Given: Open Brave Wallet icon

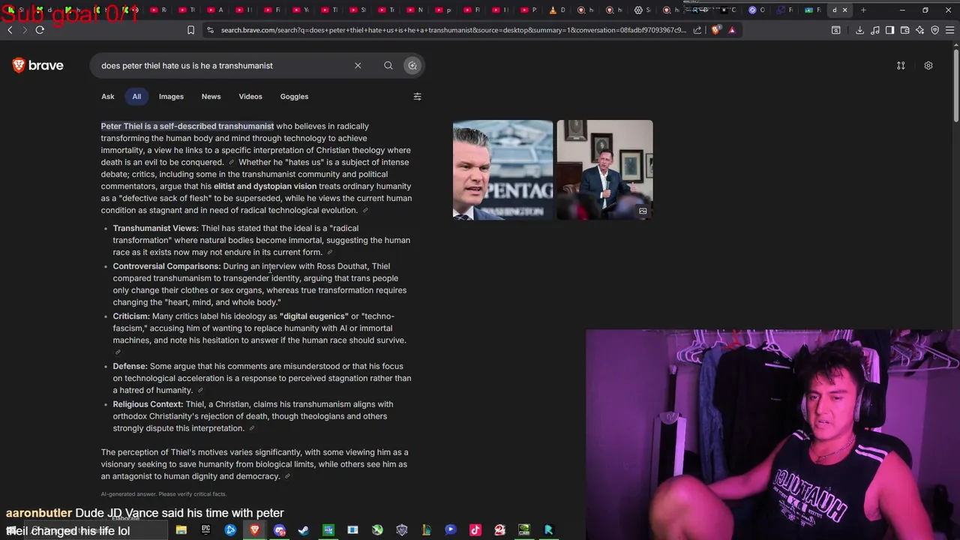Looking at the screenshot, I should pyautogui.click(x=904, y=30).
